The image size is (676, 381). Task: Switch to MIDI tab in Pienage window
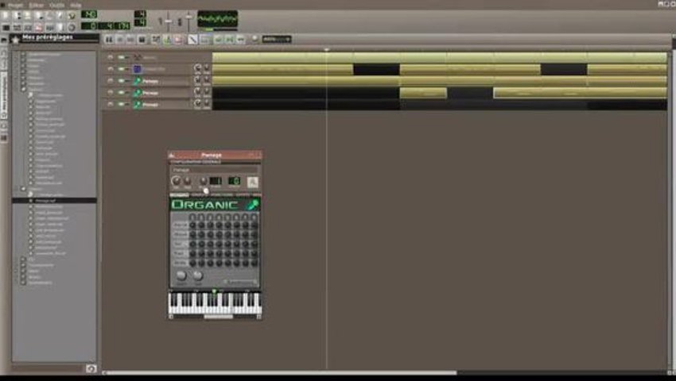coord(255,195)
